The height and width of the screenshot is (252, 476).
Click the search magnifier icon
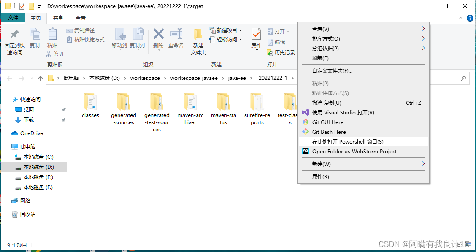[x=463, y=79]
